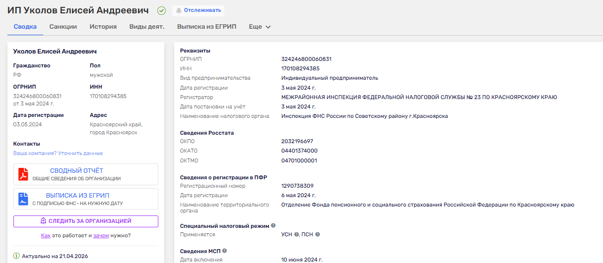Screen dimensions: 603x263
Task: Click the blue document icon of Выписка из ЕГРИП
Action: 23,199
